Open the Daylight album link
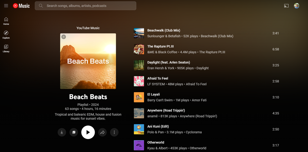The width and height of the screenshot is (308, 152). [203, 68]
